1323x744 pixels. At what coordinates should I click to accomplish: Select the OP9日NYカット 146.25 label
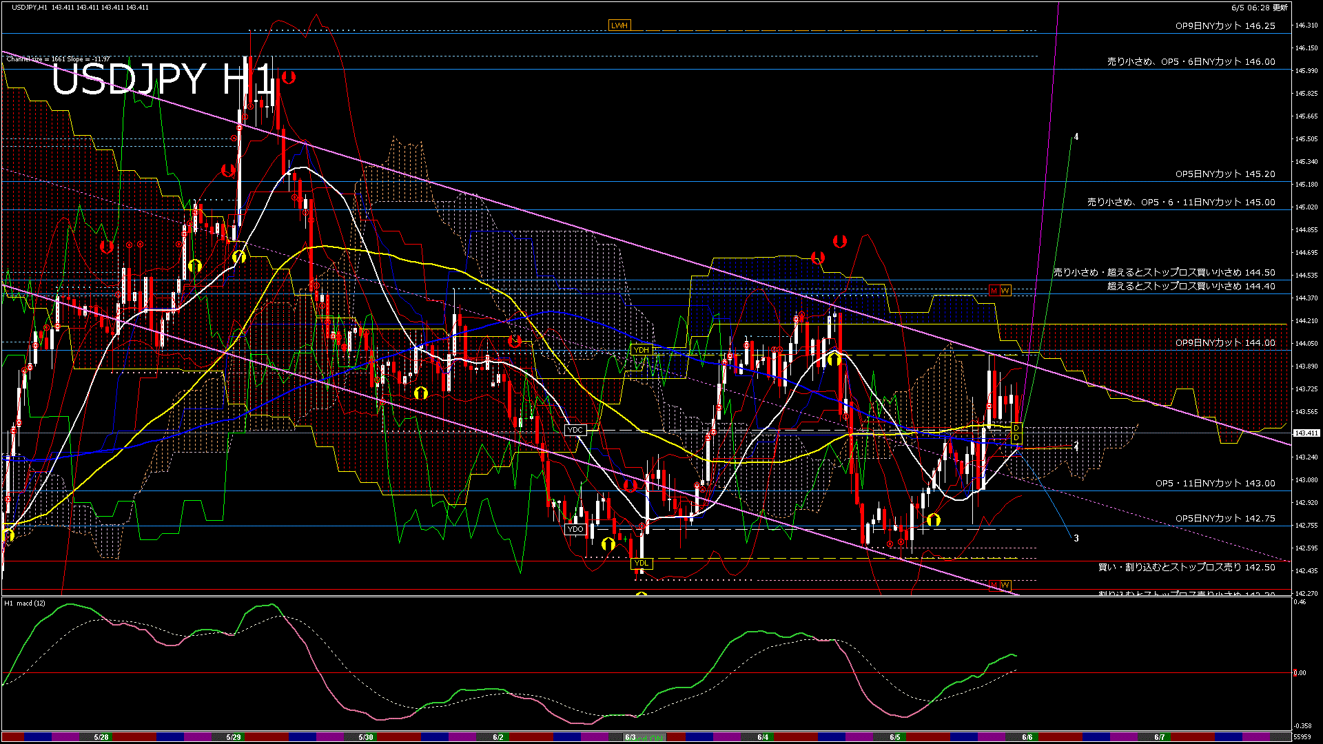pyautogui.click(x=1224, y=25)
